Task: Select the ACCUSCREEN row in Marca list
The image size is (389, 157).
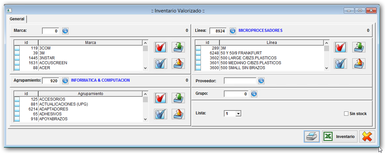Action: click(x=78, y=63)
